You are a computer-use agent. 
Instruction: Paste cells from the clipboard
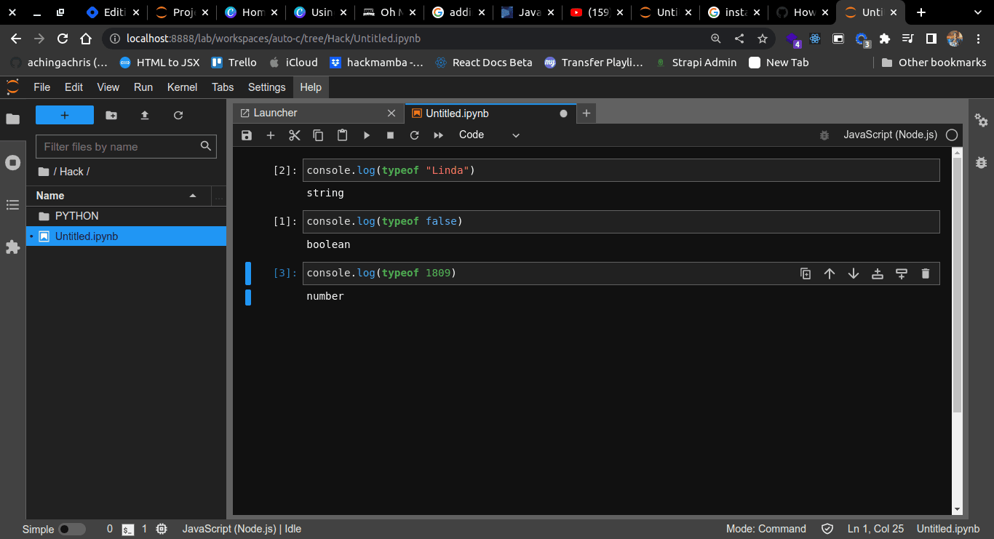(x=342, y=135)
